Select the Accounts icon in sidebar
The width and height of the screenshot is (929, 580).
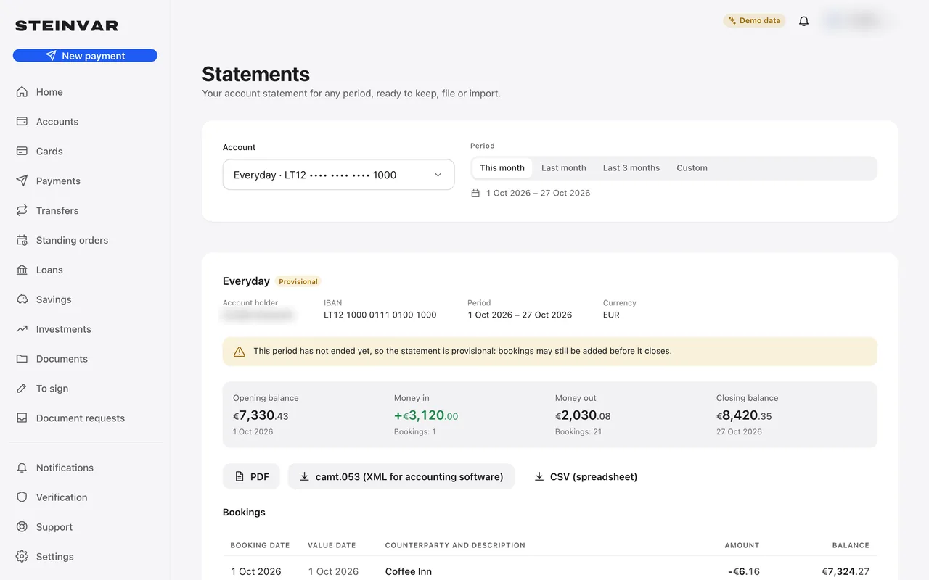pos(22,122)
